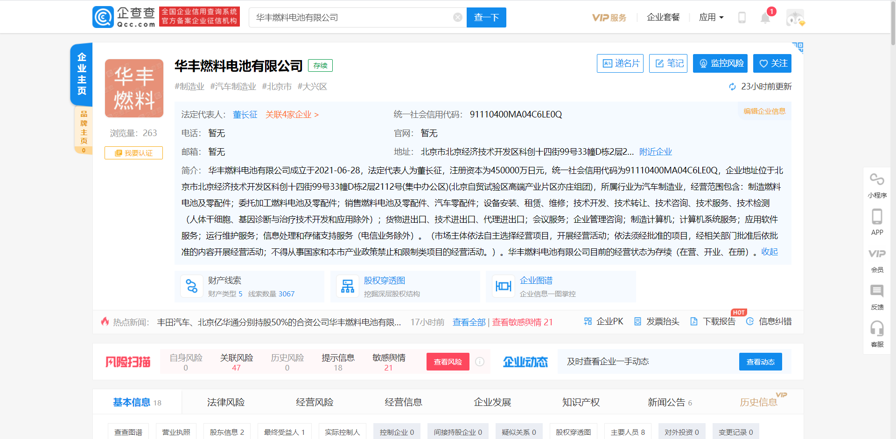
Task: Click 查看敏感舆情 21 link
Action: (x=522, y=322)
